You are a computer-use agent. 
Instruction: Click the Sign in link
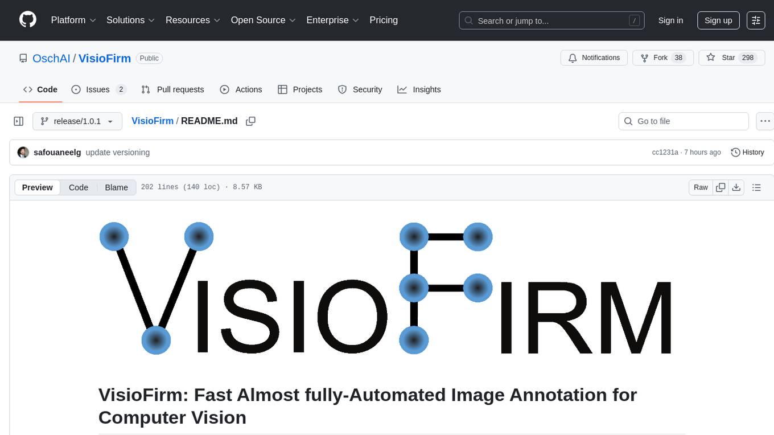[670, 20]
